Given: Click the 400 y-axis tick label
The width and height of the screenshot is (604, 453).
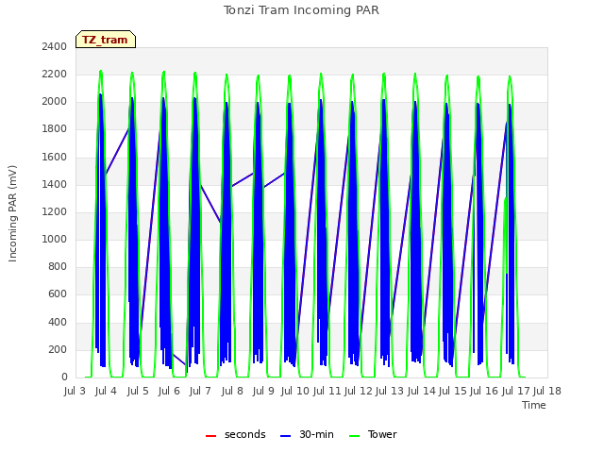Looking at the screenshot, I should [58, 322].
